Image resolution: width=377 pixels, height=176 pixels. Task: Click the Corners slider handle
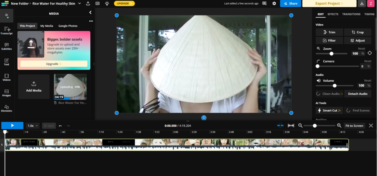click(318, 66)
